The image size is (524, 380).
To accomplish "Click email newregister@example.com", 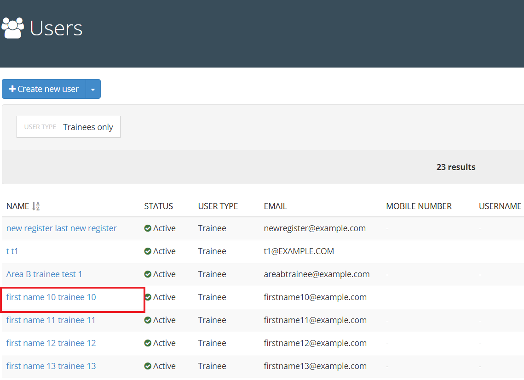I will pyautogui.click(x=315, y=228).
